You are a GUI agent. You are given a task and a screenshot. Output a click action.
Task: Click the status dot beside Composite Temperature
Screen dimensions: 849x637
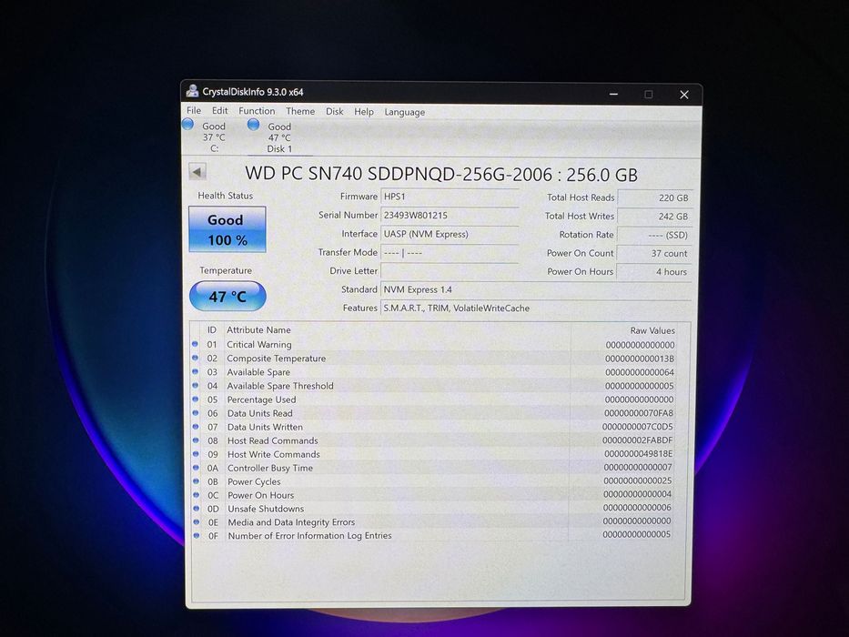tap(195, 358)
